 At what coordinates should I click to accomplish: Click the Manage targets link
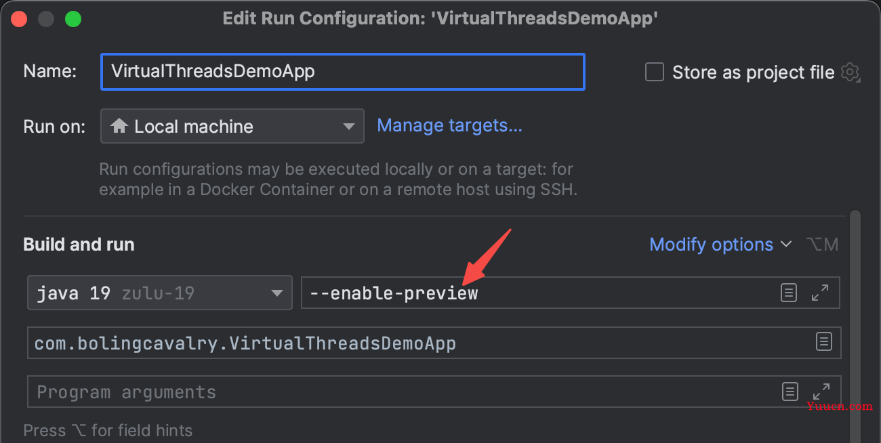(449, 126)
